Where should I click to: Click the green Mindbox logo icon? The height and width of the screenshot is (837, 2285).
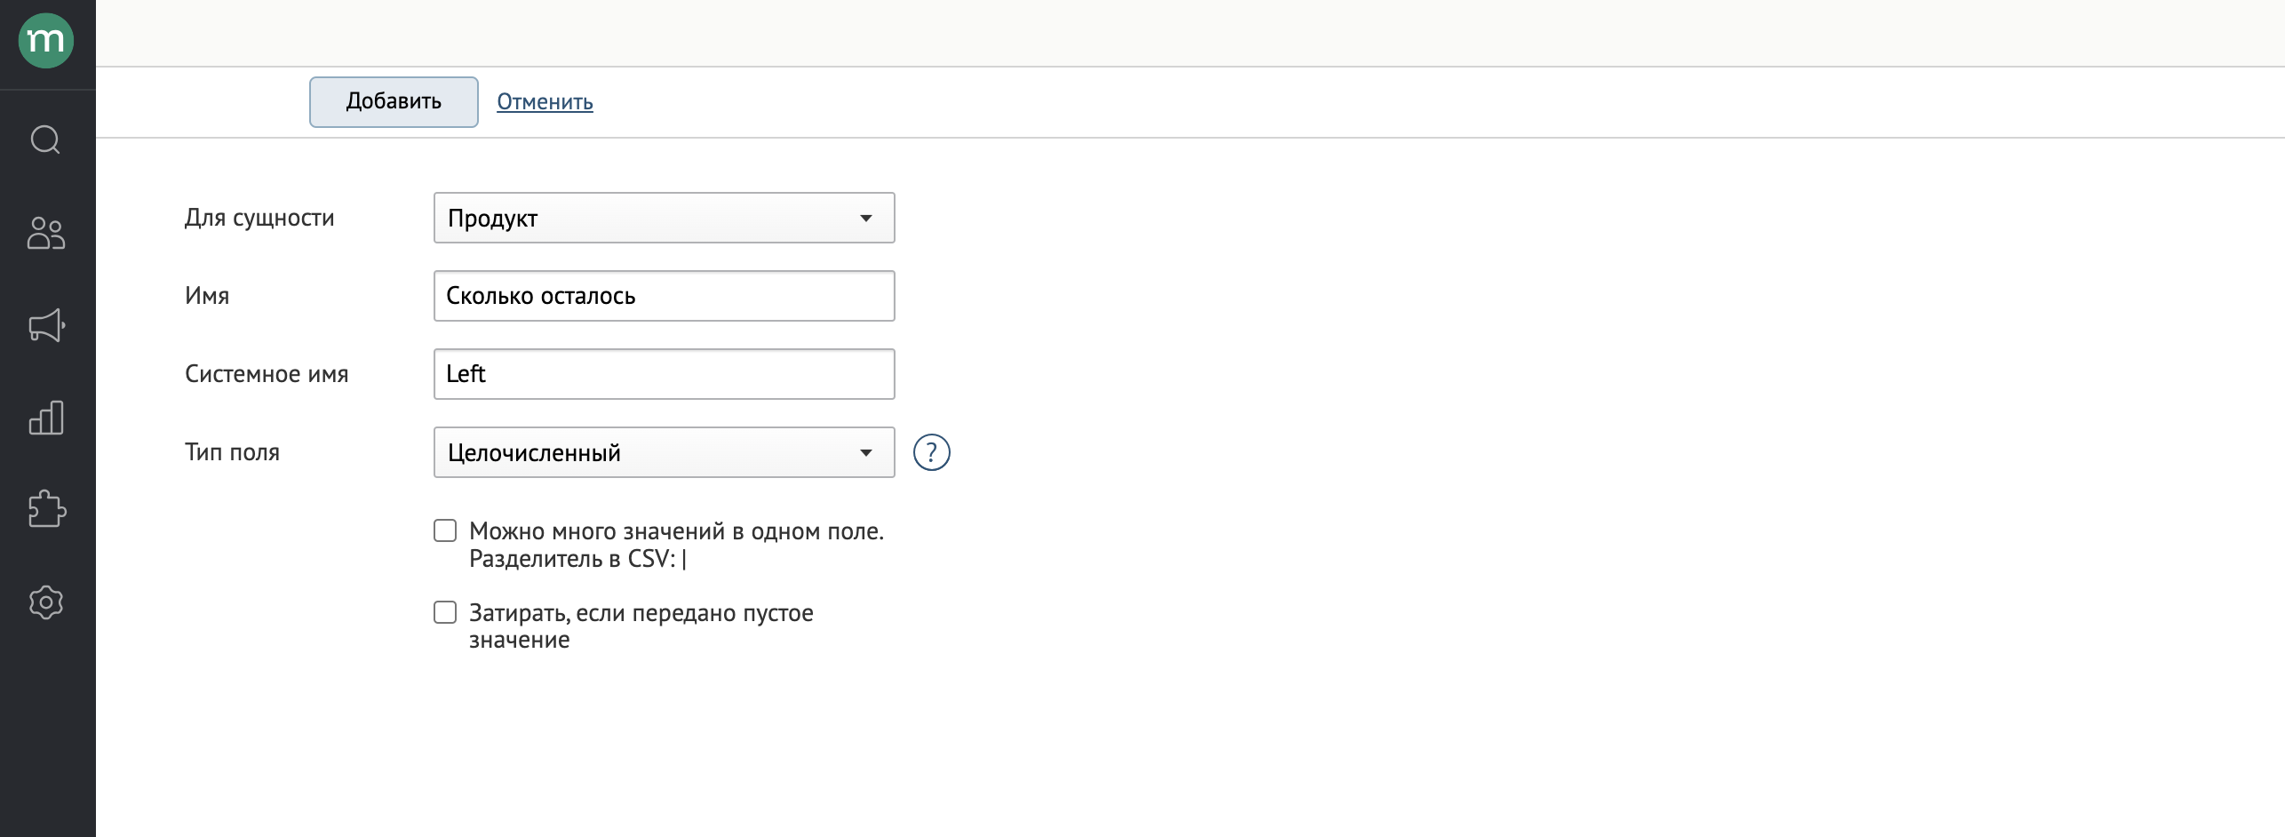point(46,41)
